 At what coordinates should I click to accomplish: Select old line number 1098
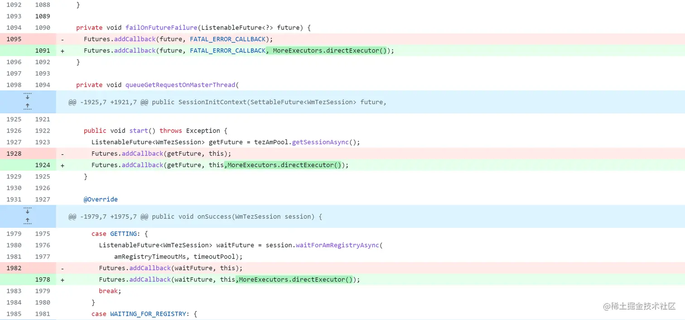click(14, 85)
